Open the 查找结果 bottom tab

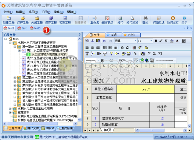point(65,128)
